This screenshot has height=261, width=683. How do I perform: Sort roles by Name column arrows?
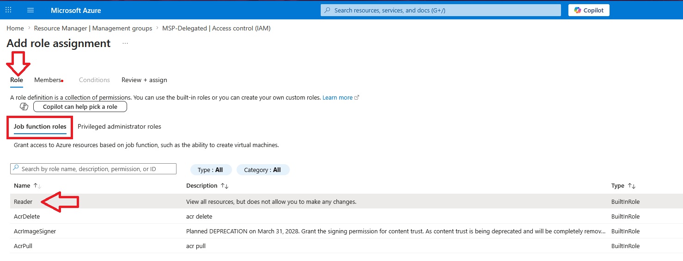pos(37,186)
